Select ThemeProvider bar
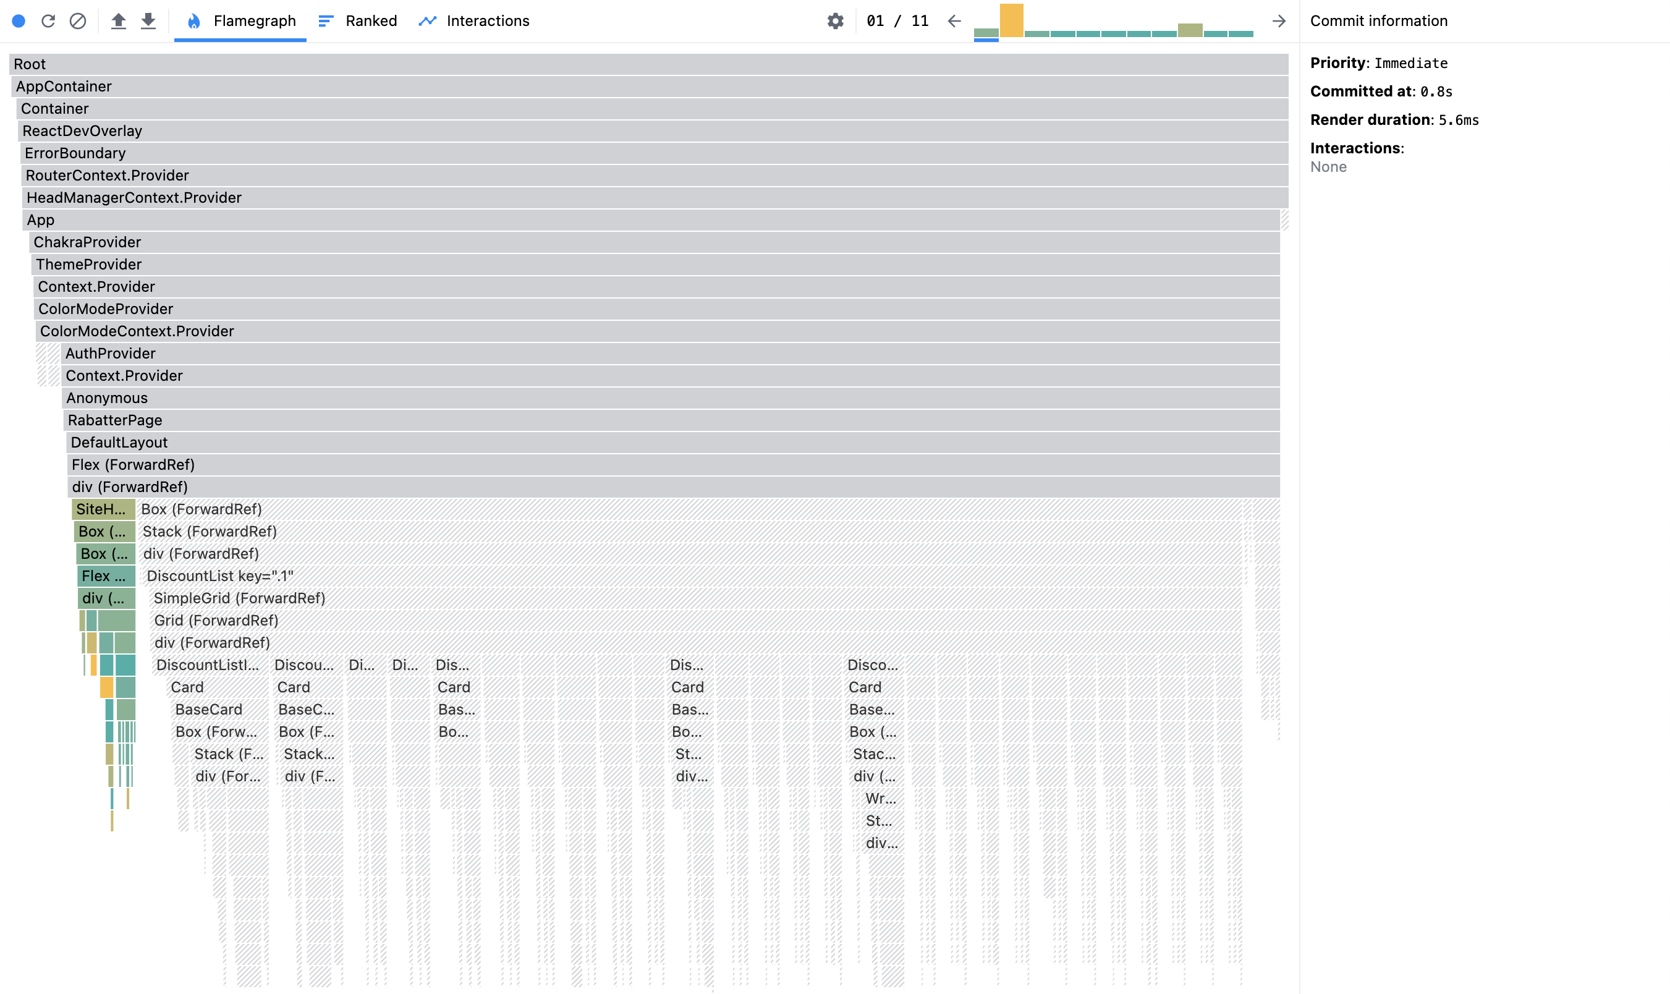 click(656, 265)
